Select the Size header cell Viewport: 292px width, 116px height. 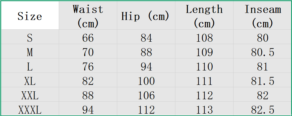coord(30,15)
